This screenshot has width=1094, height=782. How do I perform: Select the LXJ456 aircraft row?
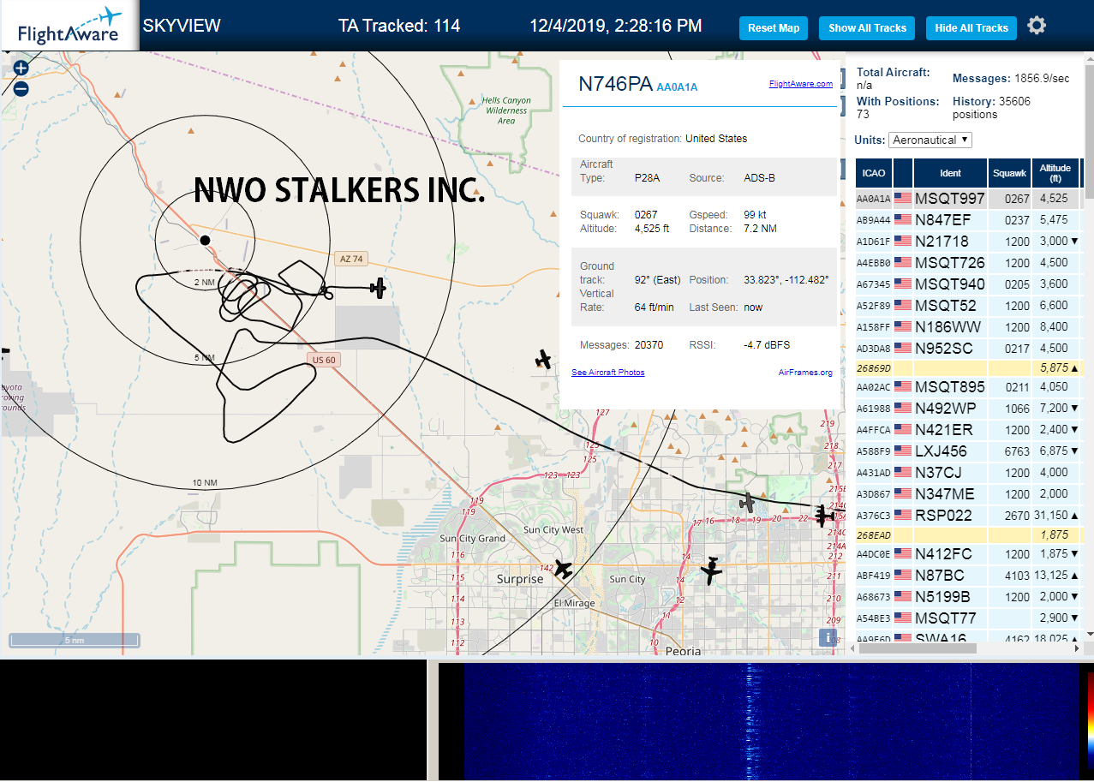pos(968,451)
